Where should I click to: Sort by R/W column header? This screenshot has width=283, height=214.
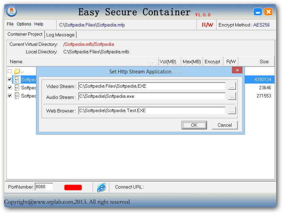(x=231, y=61)
